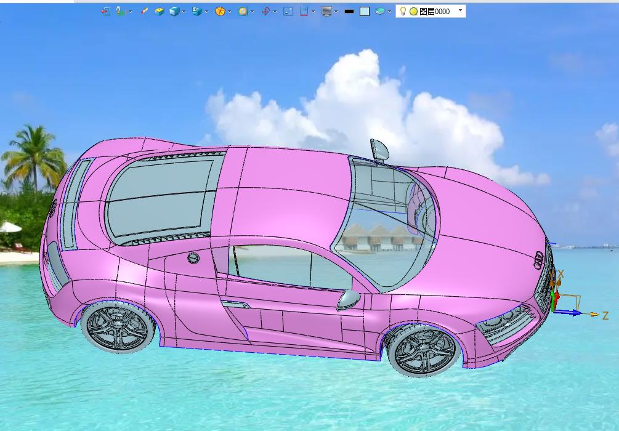
Task: Click the red crosshair target icon
Action: (x=265, y=12)
